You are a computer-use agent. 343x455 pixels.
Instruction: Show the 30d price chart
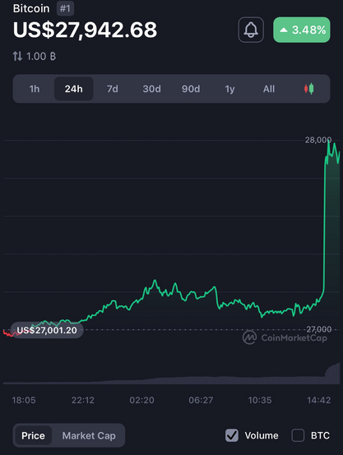point(152,89)
